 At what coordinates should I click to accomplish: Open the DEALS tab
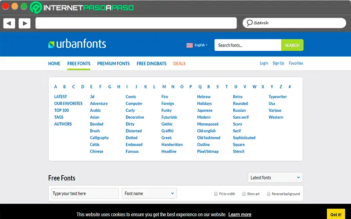coord(179,64)
